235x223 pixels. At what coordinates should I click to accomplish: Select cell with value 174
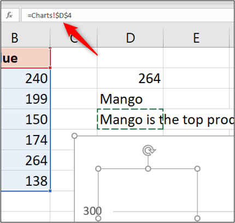coord(25,140)
